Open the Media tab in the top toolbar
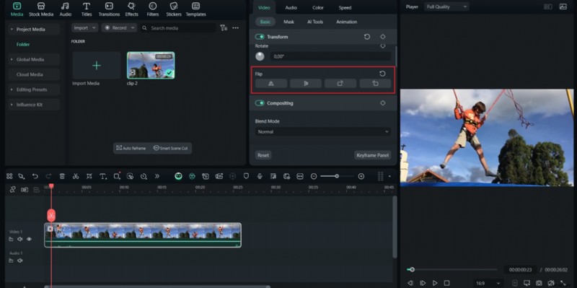Screen dimensions: 577x288 pos(17,9)
